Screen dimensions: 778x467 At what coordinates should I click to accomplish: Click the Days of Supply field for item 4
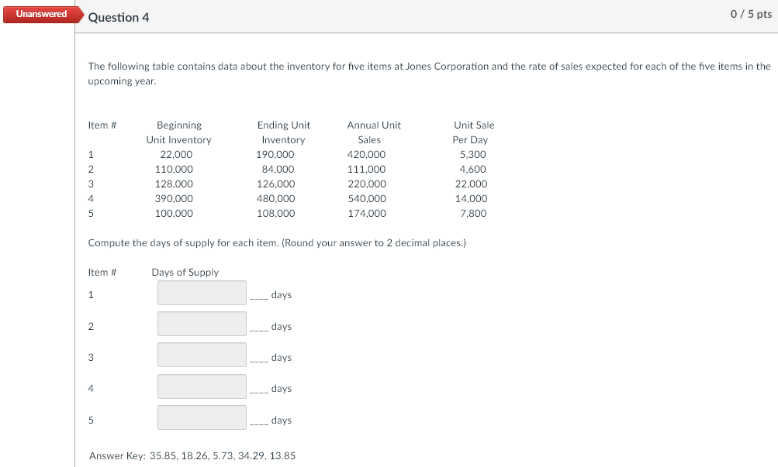click(x=202, y=386)
